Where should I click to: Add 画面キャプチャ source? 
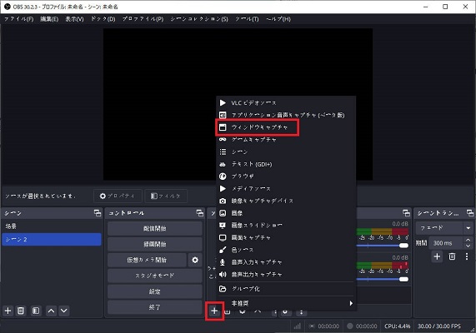286,237
